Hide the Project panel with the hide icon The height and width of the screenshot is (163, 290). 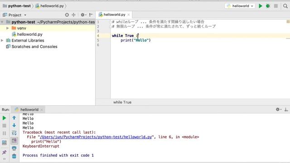click(91, 15)
